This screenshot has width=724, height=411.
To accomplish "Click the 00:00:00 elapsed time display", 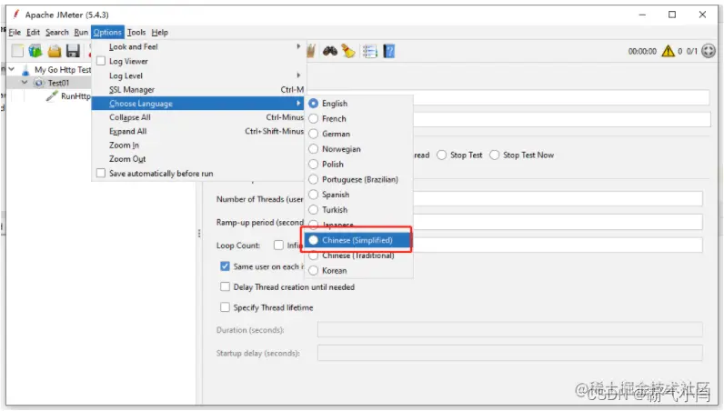I will 642,51.
